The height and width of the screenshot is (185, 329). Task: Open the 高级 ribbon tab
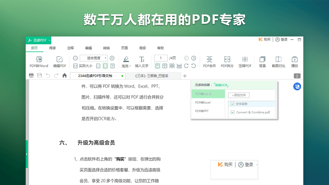(x=142, y=48)
